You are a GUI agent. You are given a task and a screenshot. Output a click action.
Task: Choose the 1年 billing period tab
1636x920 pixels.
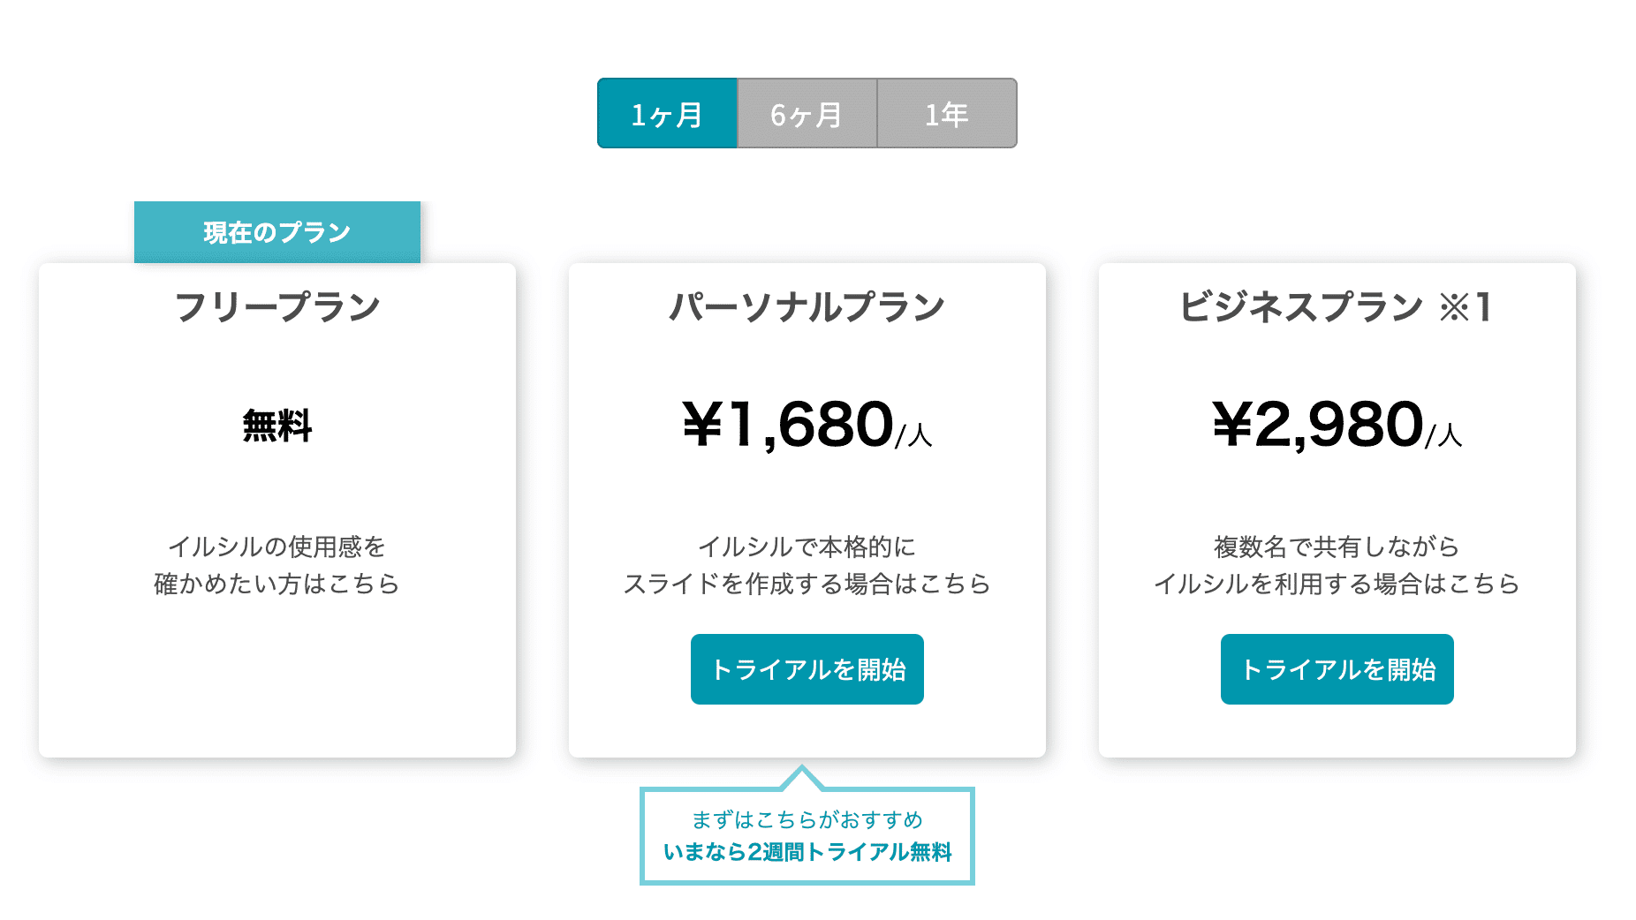[x=947, y=114]
